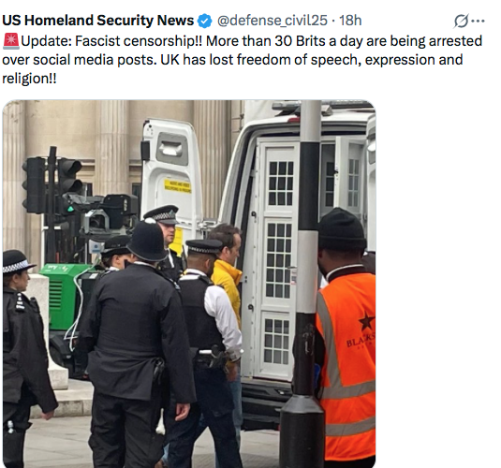Click the traffic light in the photo
The width and height of the screenshot is (501, 468).
(52, 183)
